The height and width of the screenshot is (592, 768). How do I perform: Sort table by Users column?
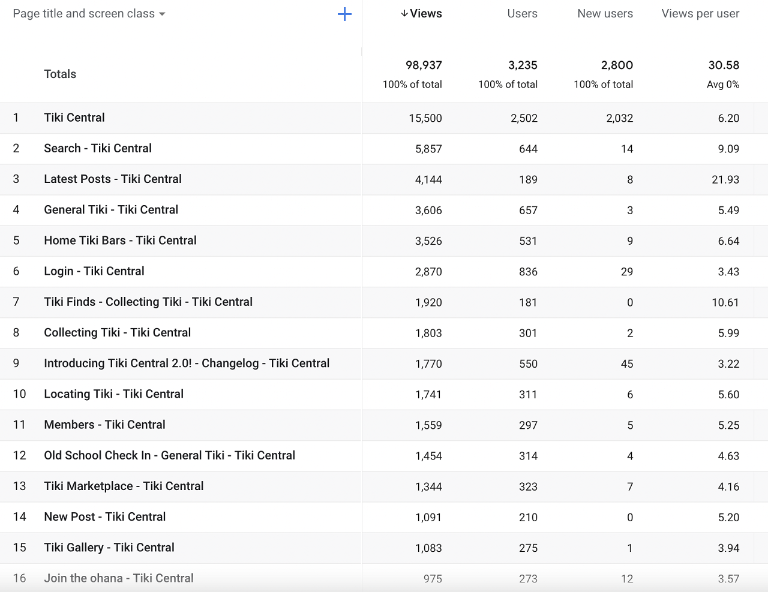tap(522, 14)
